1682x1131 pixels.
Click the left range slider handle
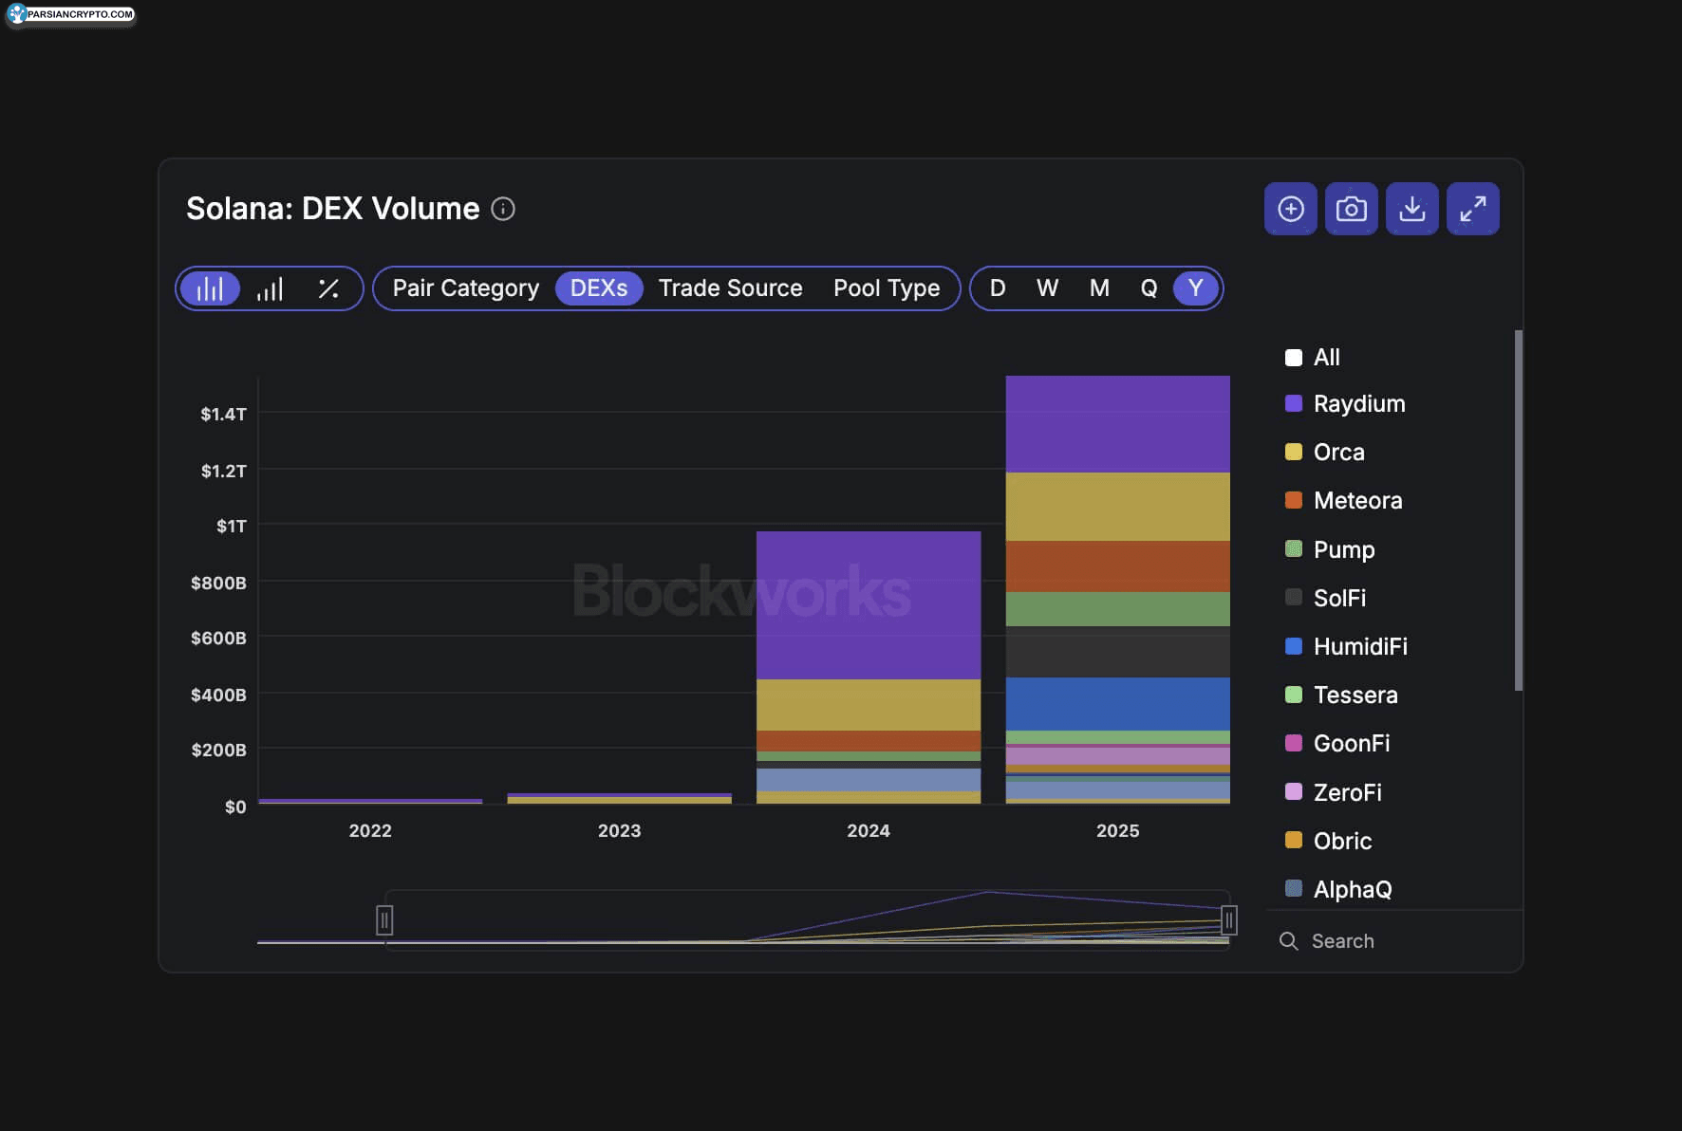(384, 919)
